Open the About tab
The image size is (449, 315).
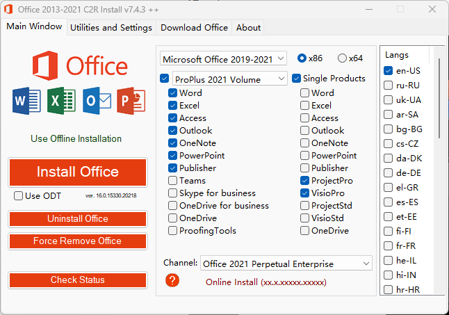point(248,28)
